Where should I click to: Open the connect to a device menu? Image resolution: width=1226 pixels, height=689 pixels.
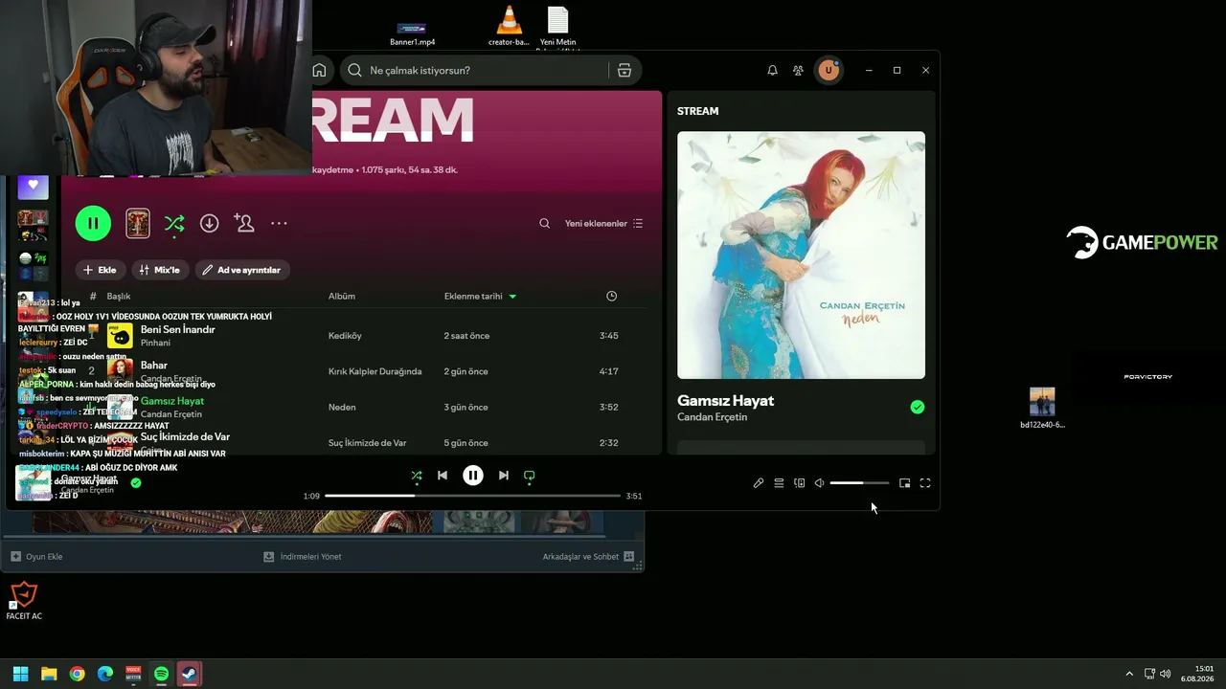click(x=800, y=483)
